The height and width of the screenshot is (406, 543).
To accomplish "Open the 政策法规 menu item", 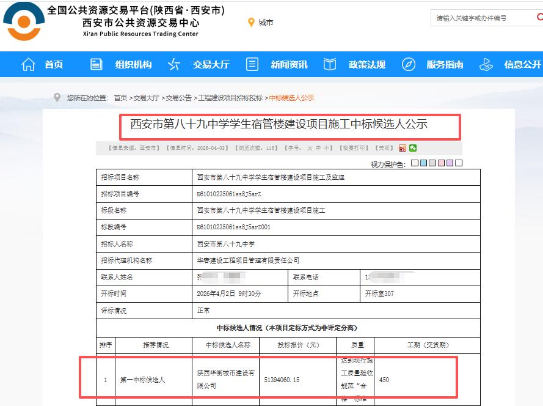I will (x=366, y=64).
